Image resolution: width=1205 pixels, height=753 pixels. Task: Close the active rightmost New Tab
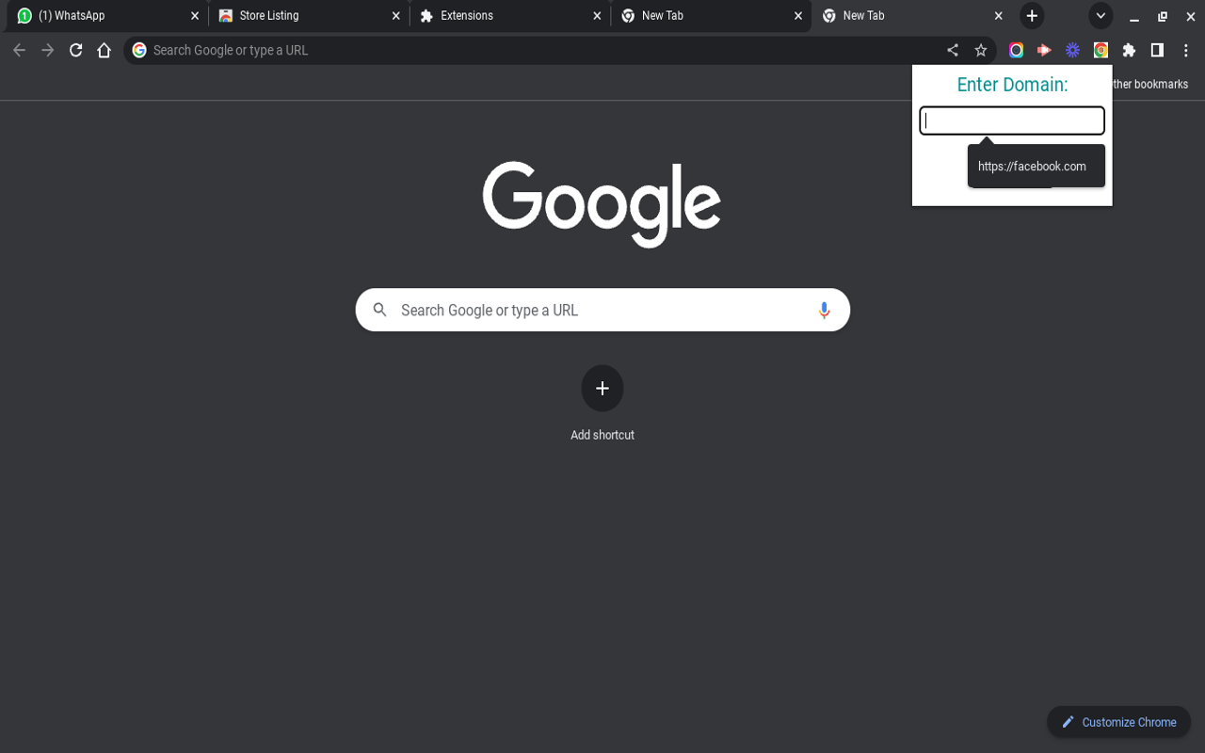[999, 16]
